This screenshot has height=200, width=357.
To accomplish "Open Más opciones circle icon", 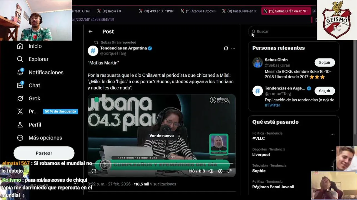I will click(20, 138).
